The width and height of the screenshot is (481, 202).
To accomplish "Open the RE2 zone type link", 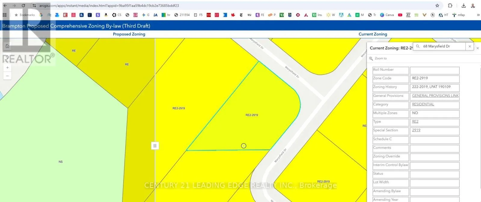I will pyautogui.click(x=415, y=122).
